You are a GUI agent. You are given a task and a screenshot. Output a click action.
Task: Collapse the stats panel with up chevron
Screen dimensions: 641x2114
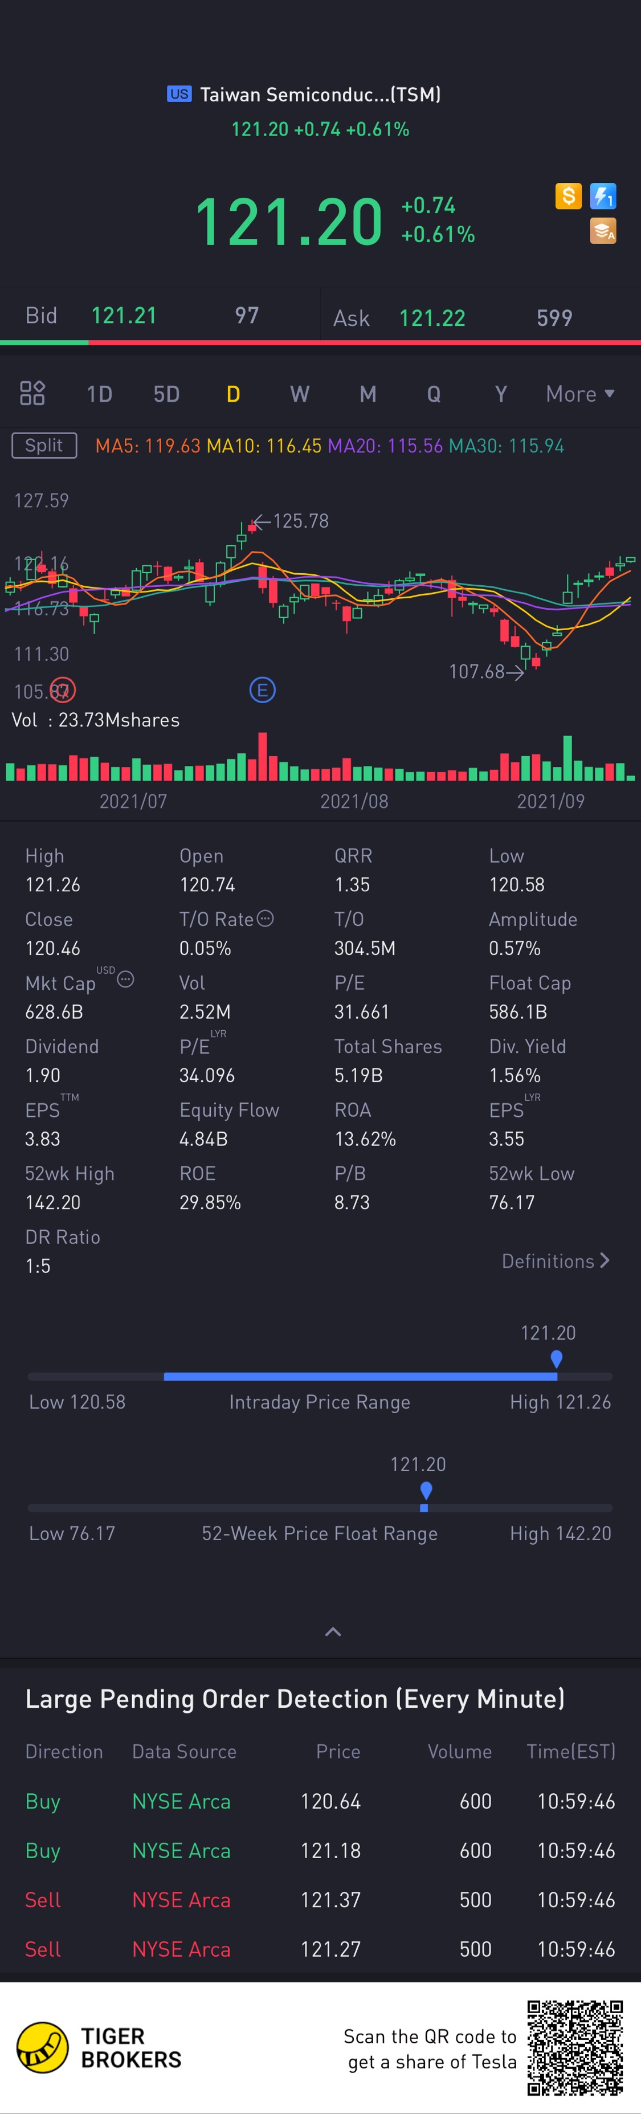click(x=332, y=1631)
